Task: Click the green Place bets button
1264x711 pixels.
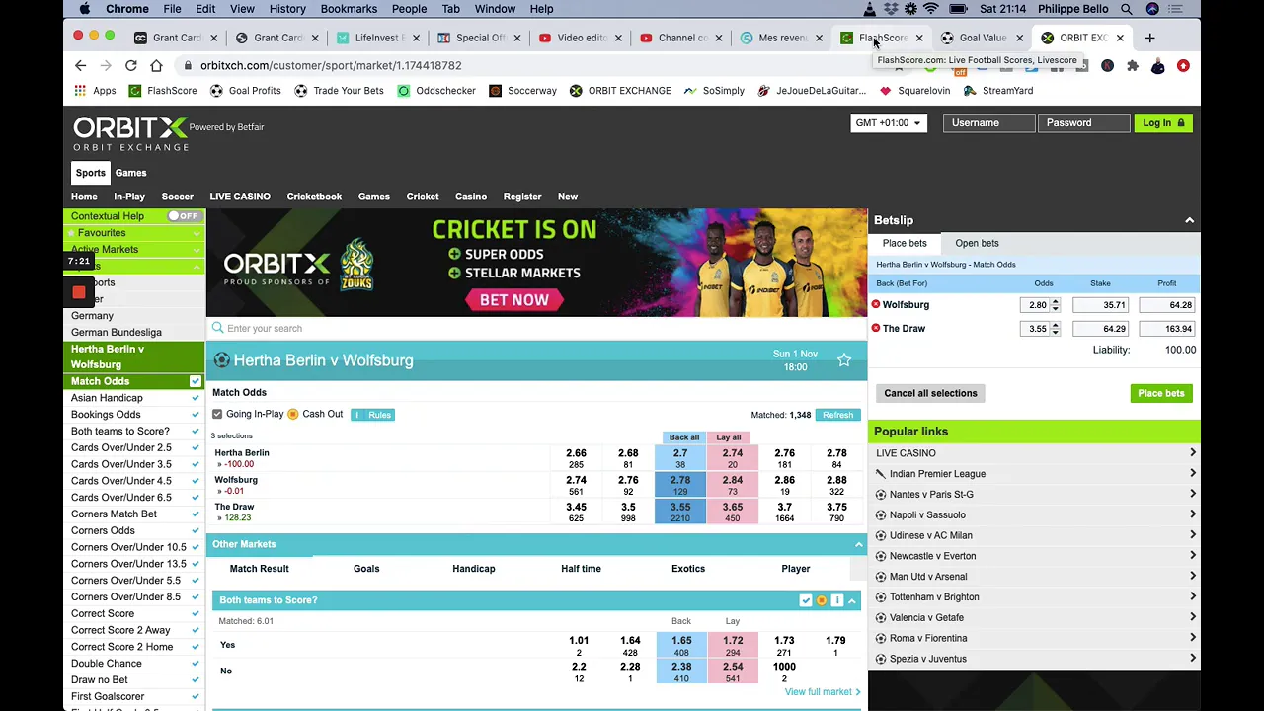Action: 1161,393
